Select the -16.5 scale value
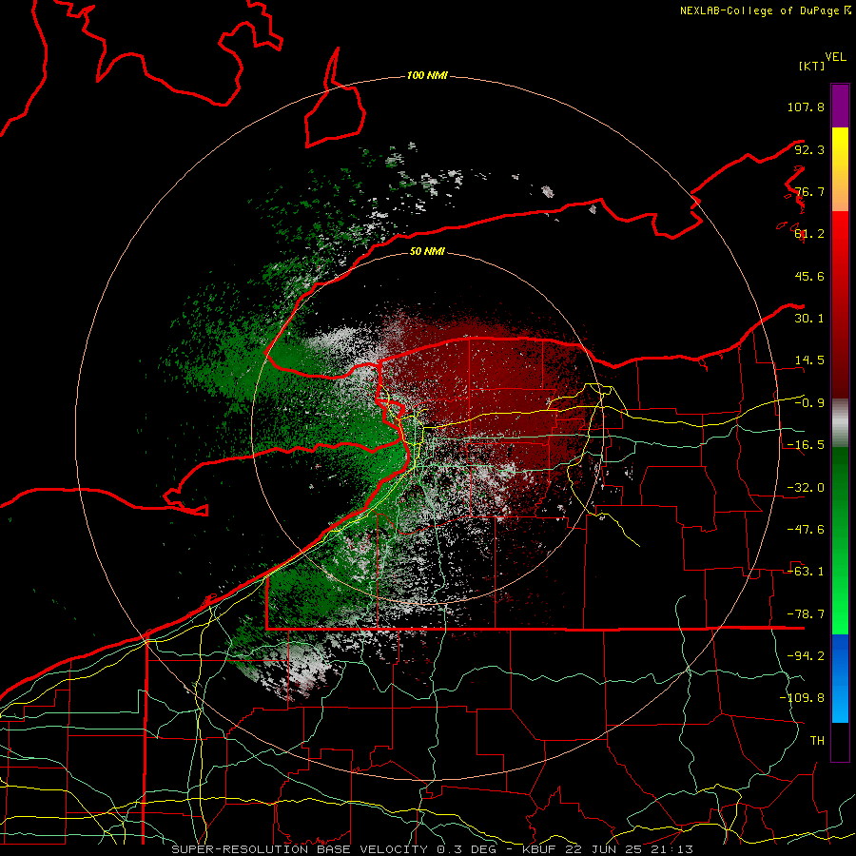 coord(806,445)
